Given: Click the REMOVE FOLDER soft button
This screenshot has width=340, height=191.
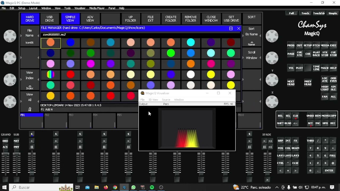Looking at the screenshot, I should click(191, 19).
